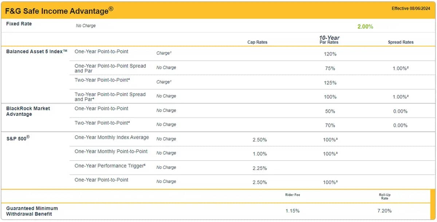The width and height of the screenshot is (437, 222).
Task: Click 0.00% spread in BlackRock Two-Year row
Action: pyautogui.click(x=400, y=125)
